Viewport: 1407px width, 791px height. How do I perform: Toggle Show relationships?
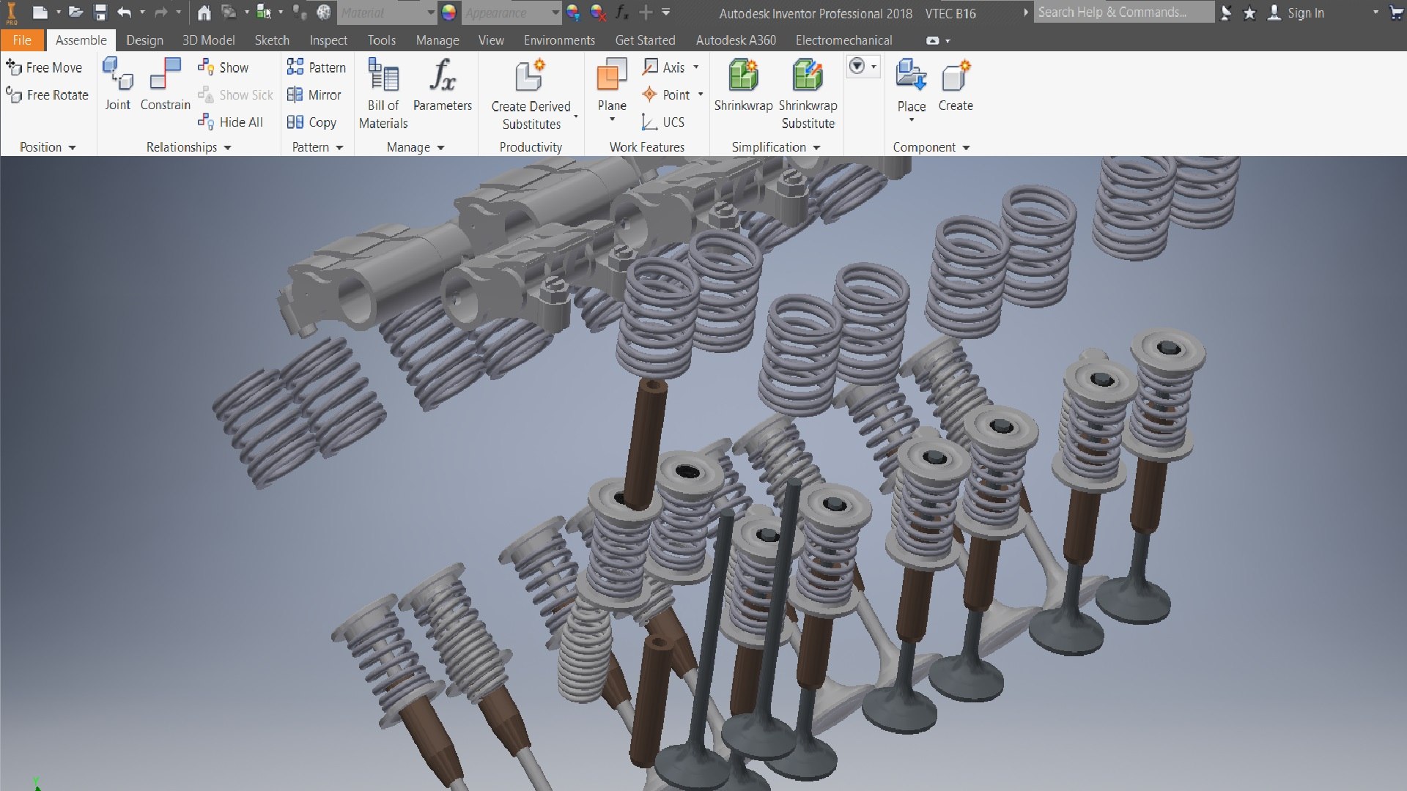(x=223, y=67)
